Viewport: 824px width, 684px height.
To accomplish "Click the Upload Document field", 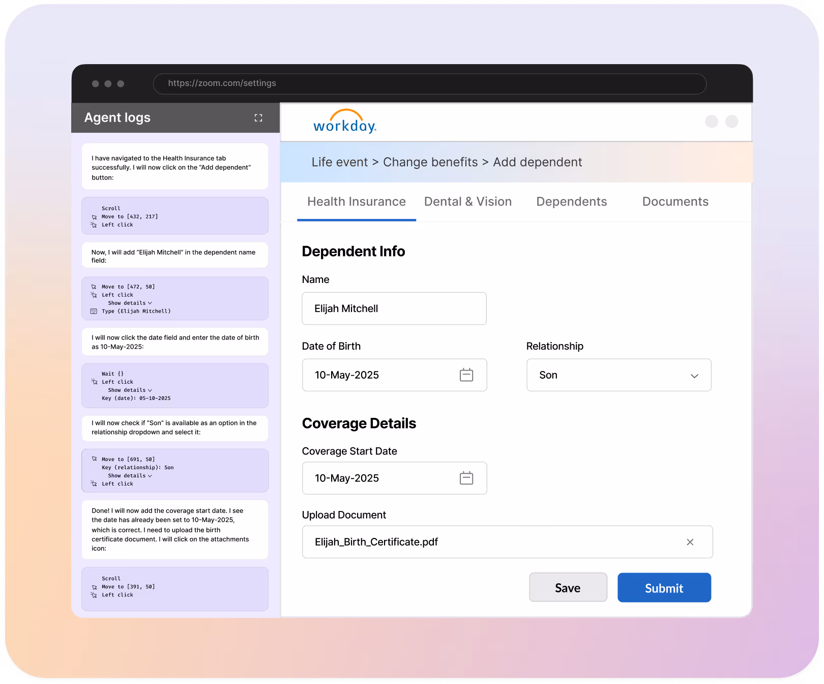I will [x=508, y=542].
